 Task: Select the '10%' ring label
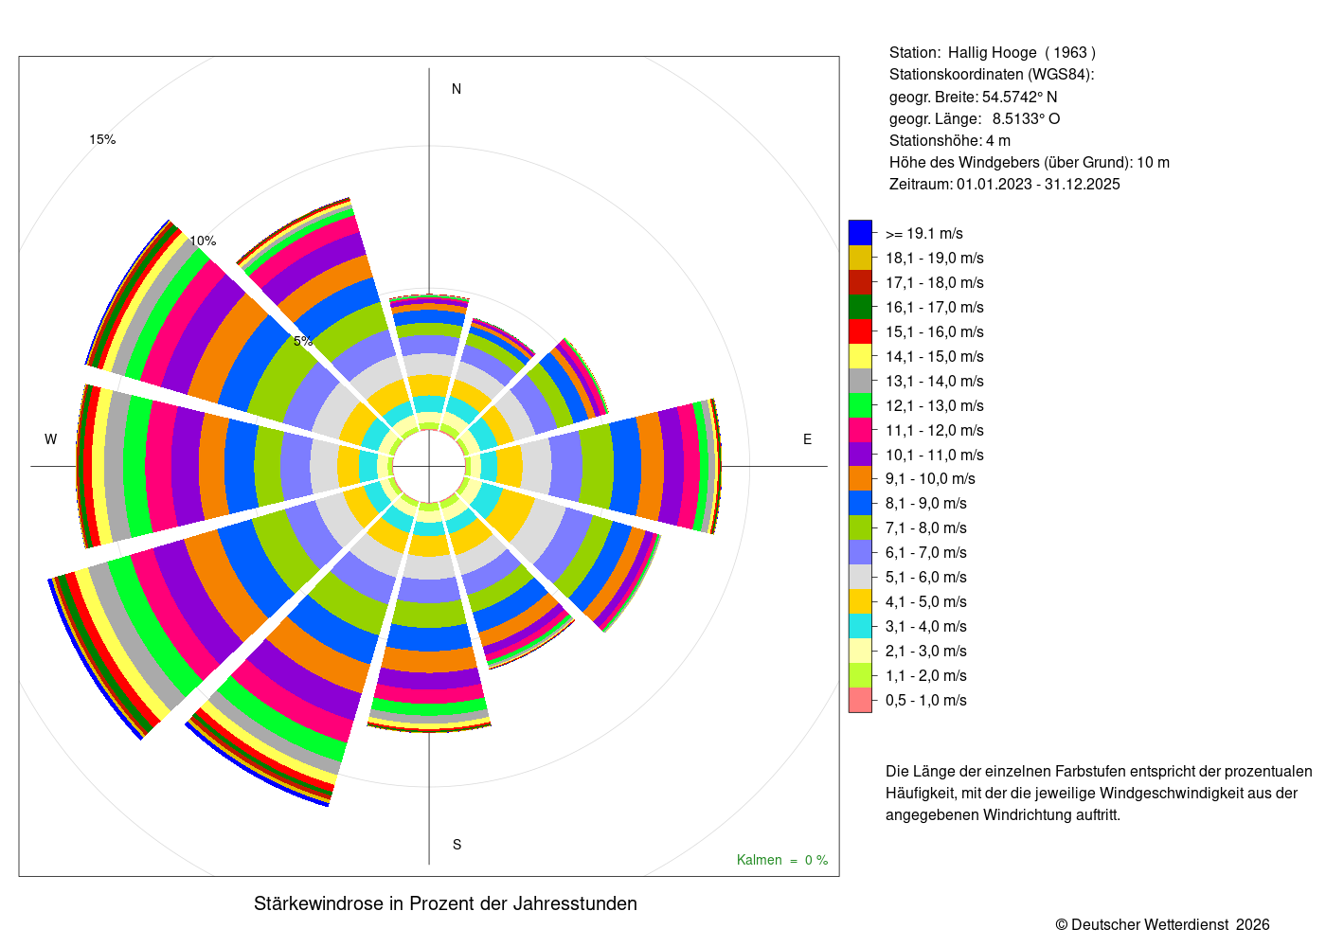(x=203, y=241)
